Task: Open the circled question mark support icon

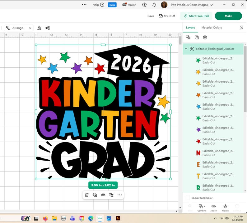Action: point(144,5)
